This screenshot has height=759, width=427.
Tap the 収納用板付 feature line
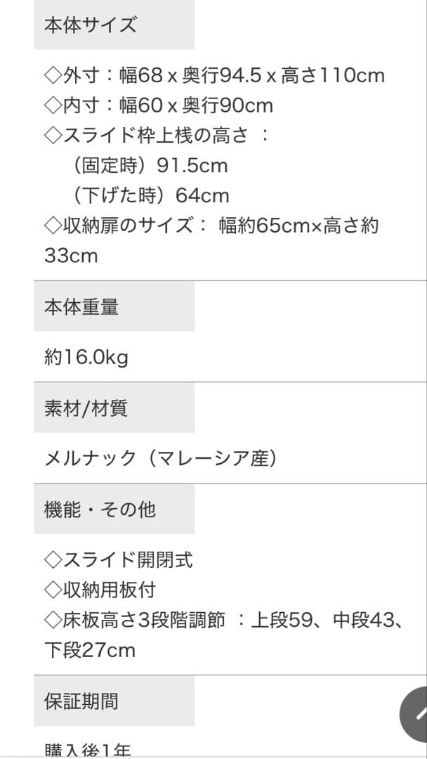coord(99,590)
